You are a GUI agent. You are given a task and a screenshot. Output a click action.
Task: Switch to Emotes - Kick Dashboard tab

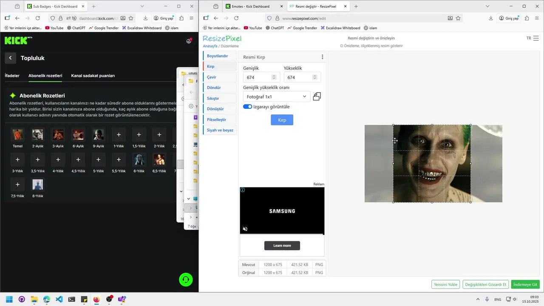pyautogui.click(x=255, y=6)
